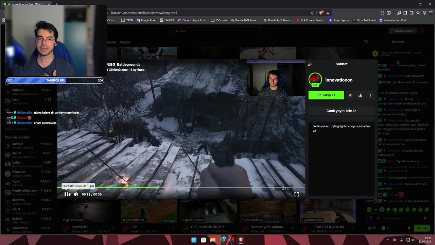Viewport: 435px width, 245px height.
Task: Click Brave Shields lion icon
Action: pyautogui.click(x=321, y=13)
